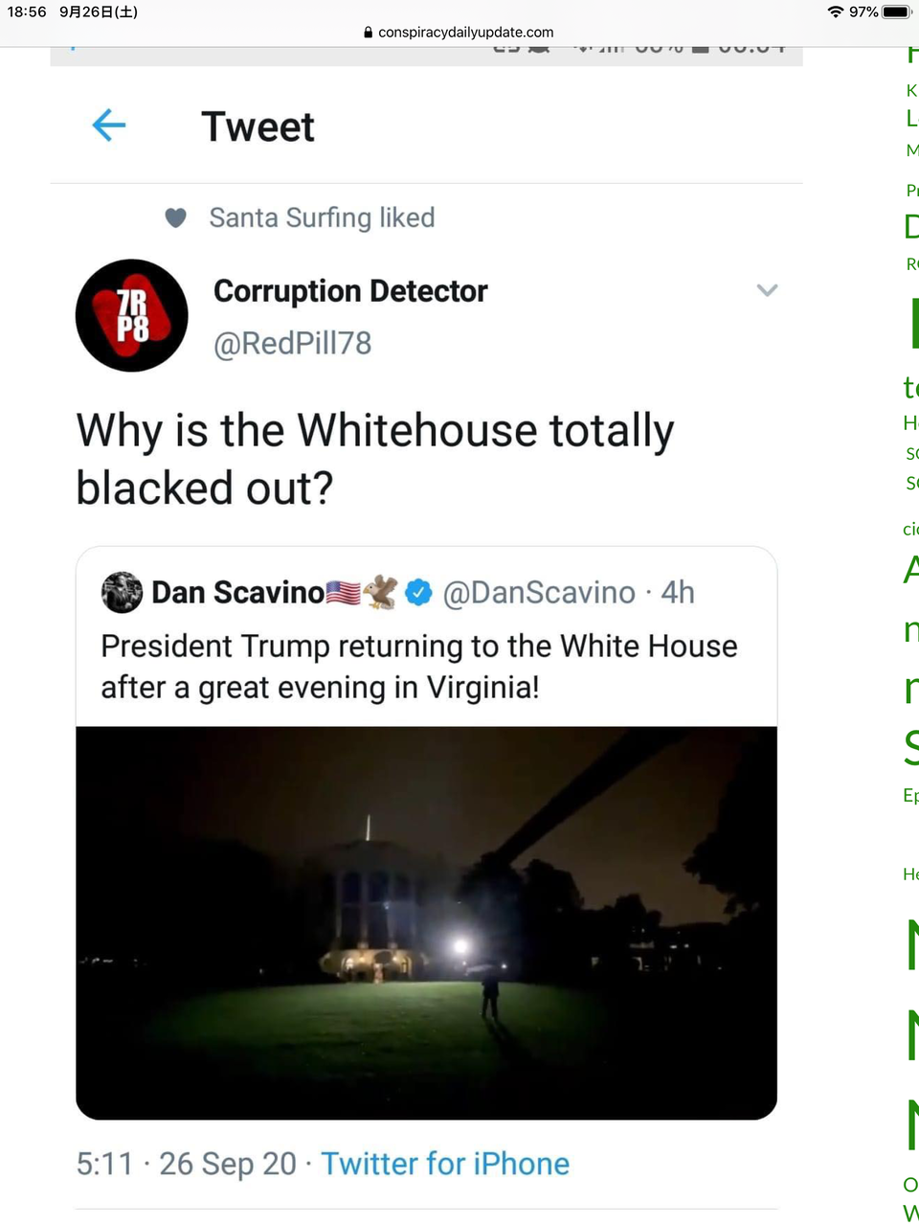Click the American flag emoji after Dan Scavino
919x1226 pixels.
coord(344,593)
